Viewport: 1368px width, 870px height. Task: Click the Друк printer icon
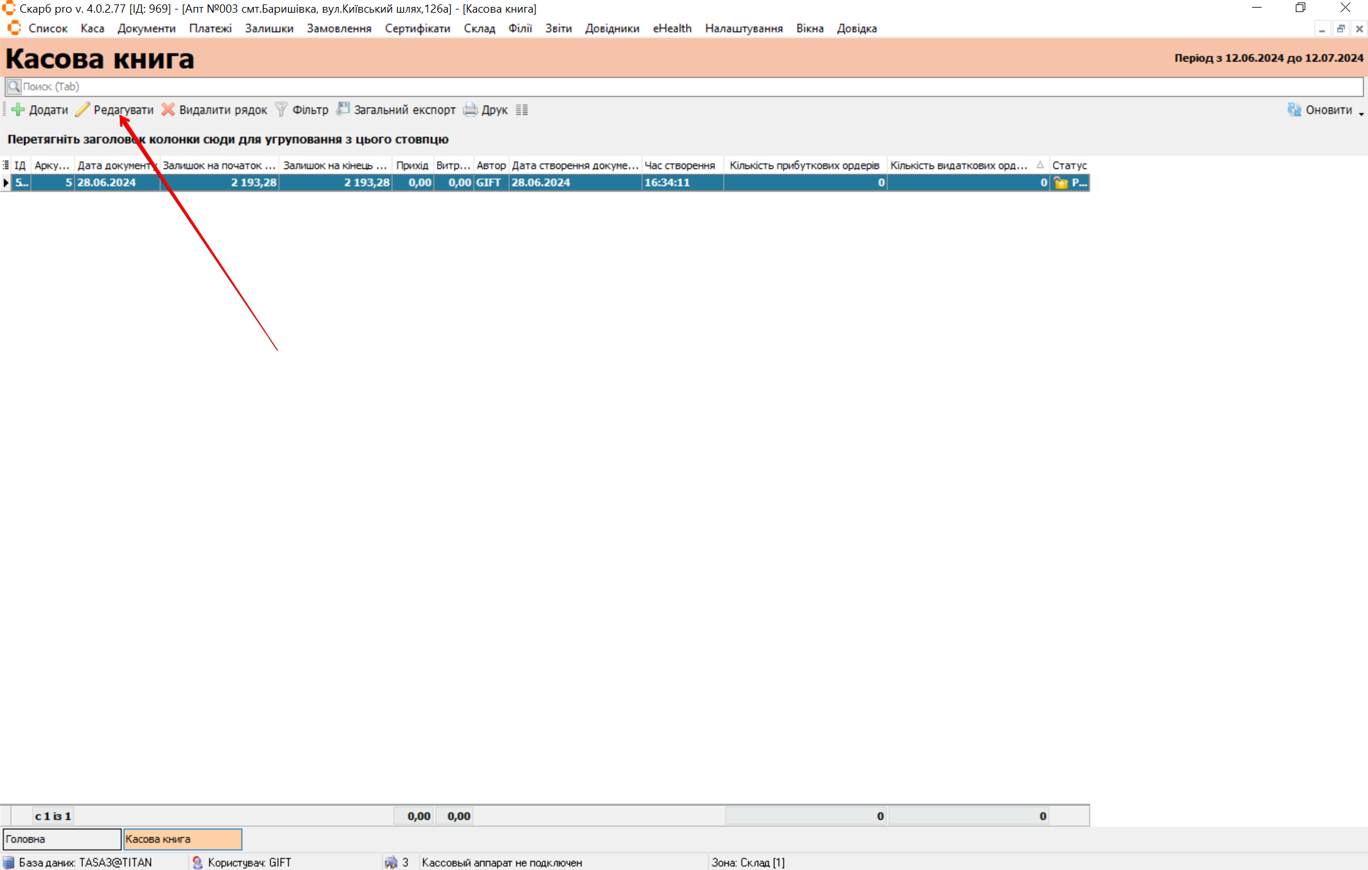pyautogui.click(x=470, y=110)
